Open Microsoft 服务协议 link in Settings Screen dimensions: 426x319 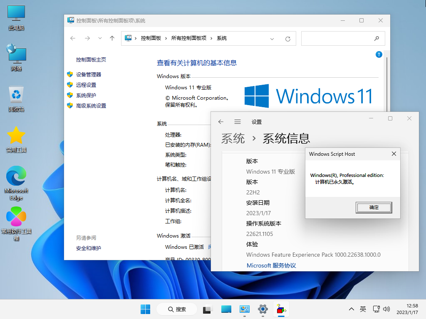click(x=271, y=265)
